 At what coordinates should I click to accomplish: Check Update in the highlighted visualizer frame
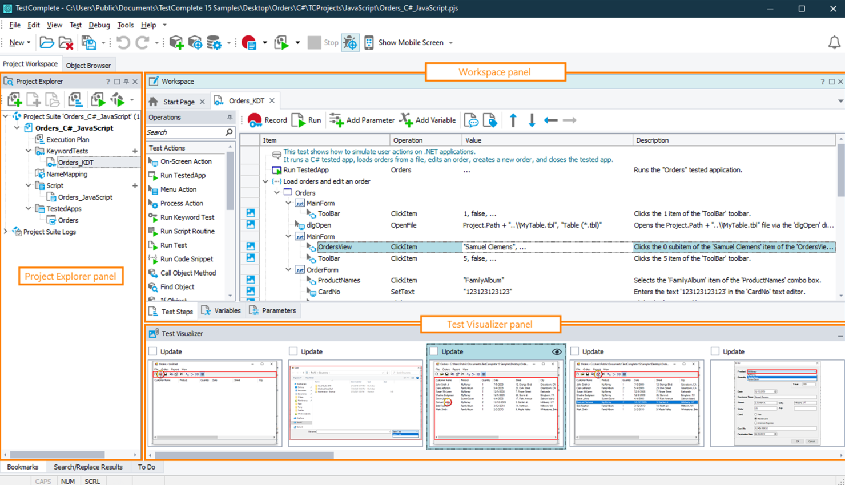(x=434, y=351)
